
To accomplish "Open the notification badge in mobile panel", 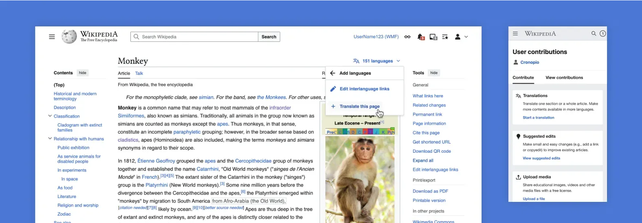I will coord(603,34).
